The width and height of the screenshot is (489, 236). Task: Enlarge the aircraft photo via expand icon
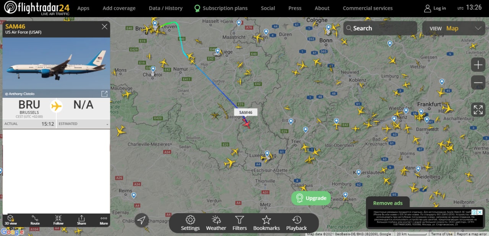(104, 94)
